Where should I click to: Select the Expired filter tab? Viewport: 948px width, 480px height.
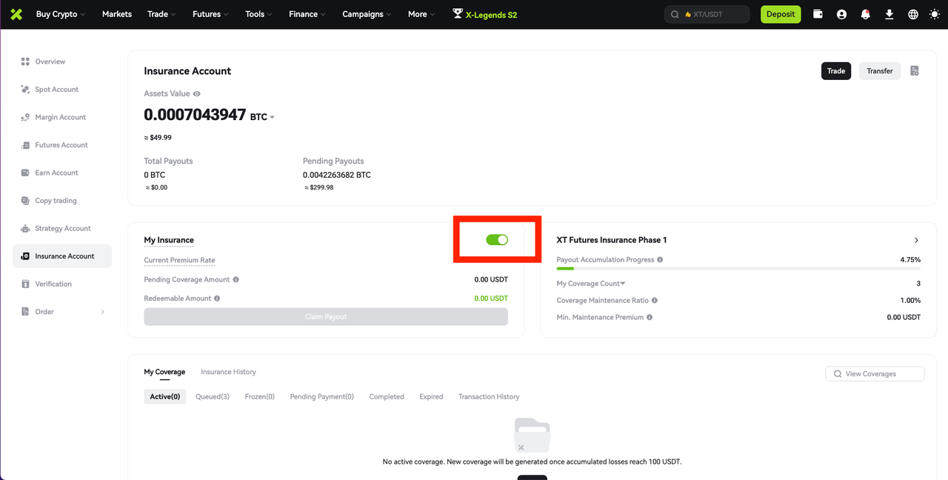pos(431,397)
